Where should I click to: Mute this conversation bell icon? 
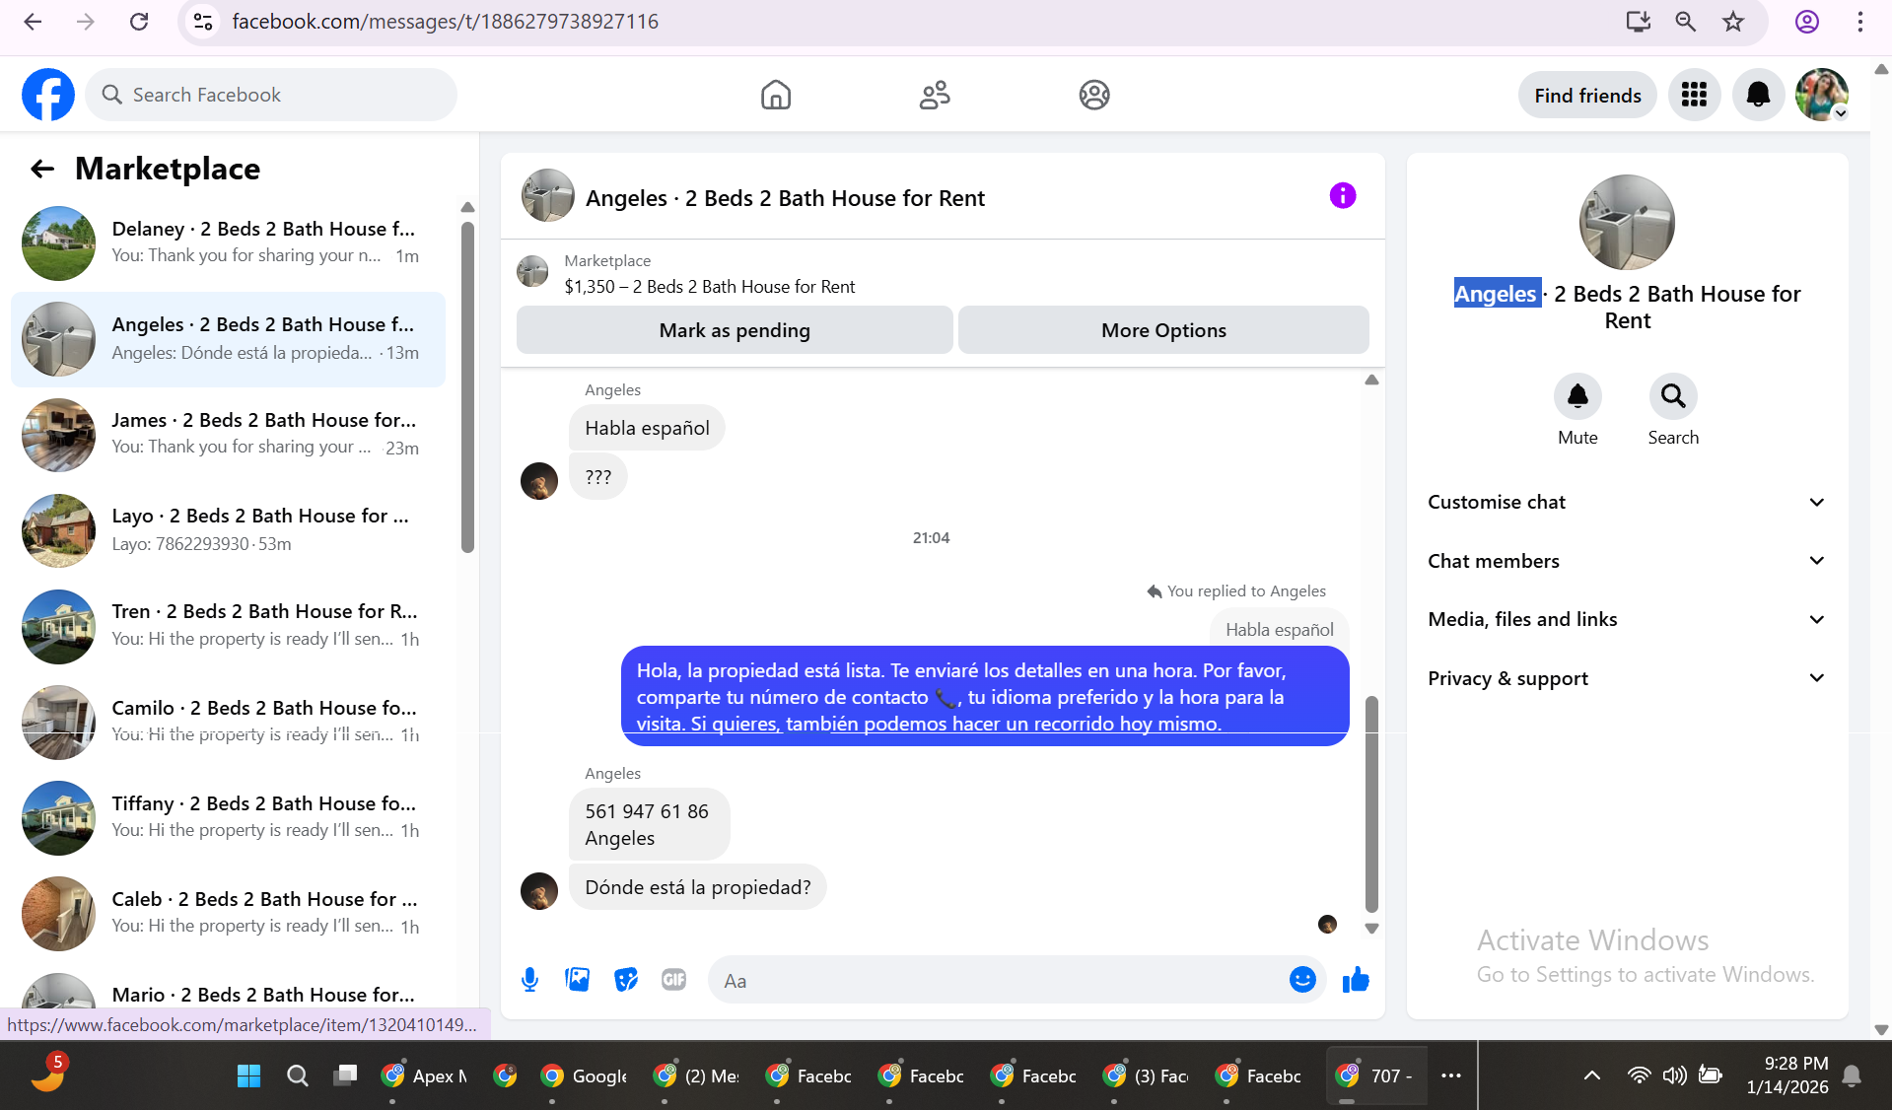pos(1577,396)
